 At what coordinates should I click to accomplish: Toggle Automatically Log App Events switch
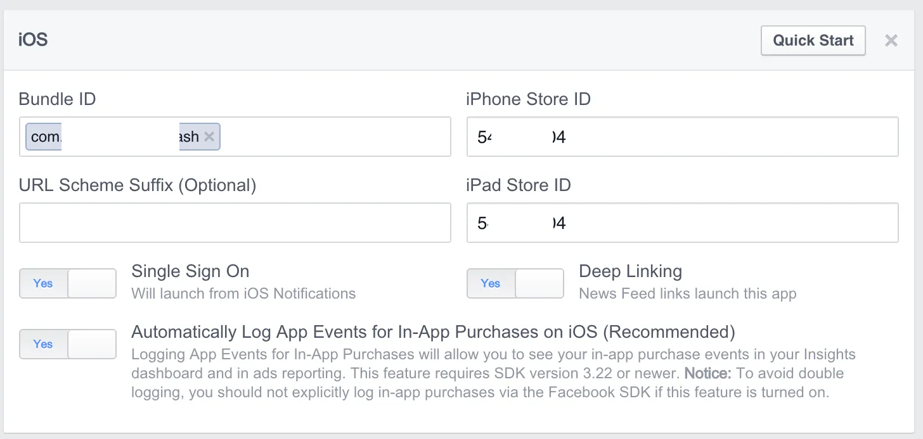[x=68, y=344]
